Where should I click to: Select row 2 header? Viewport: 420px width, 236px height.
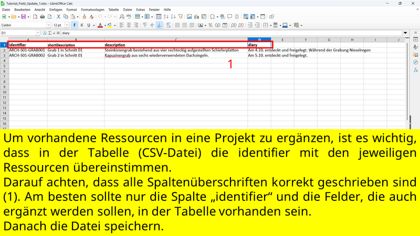point(4,50)
